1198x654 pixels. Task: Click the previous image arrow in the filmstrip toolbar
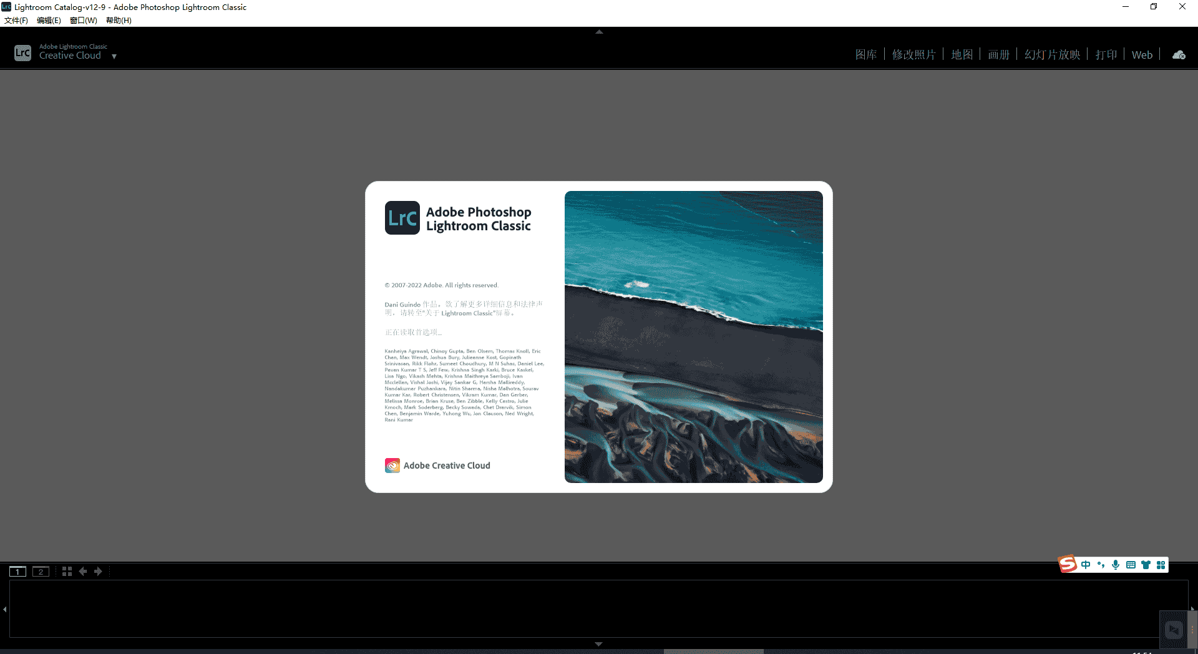(x=83, y=571)
